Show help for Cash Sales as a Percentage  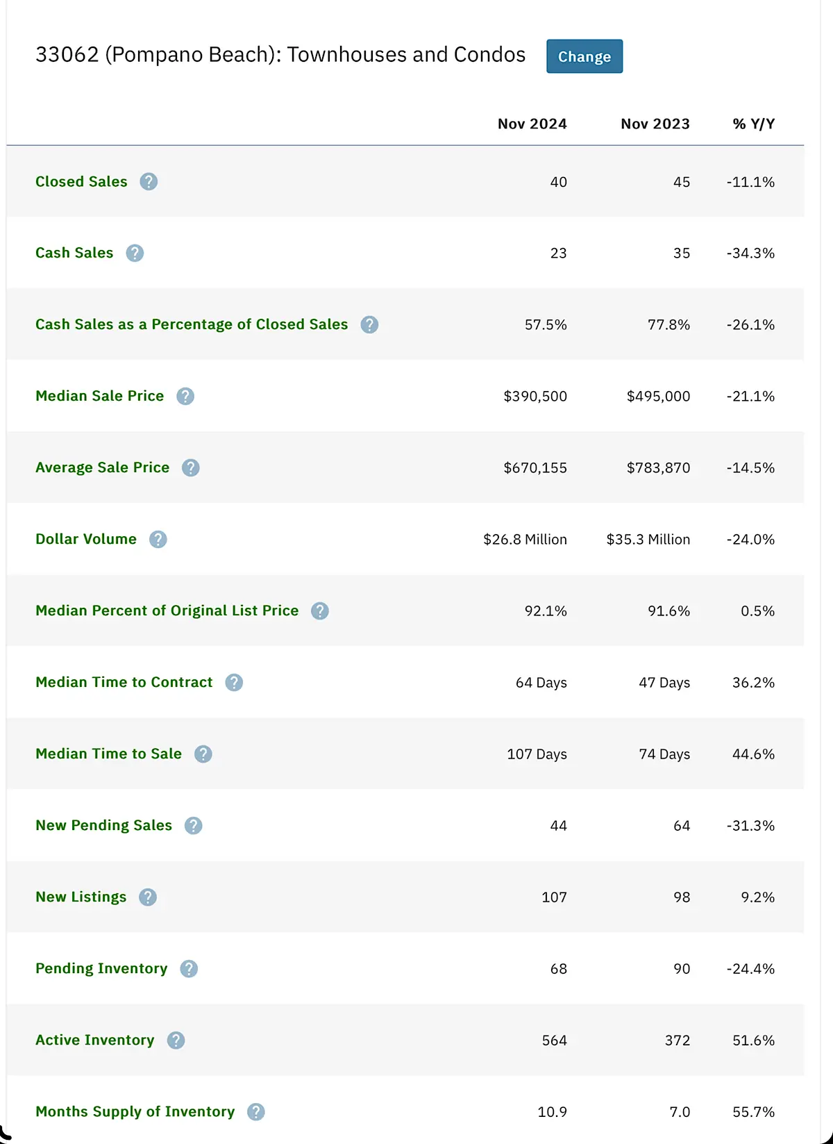[369, 324]
